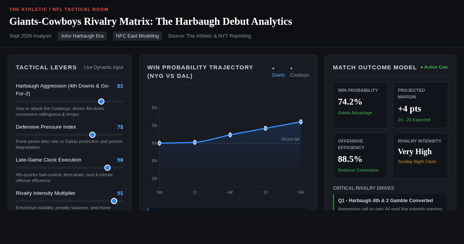Click the NFC East Modeling tag
This screenshot has width=464, height=244.
pyautogui.click(x=137, y=36)
